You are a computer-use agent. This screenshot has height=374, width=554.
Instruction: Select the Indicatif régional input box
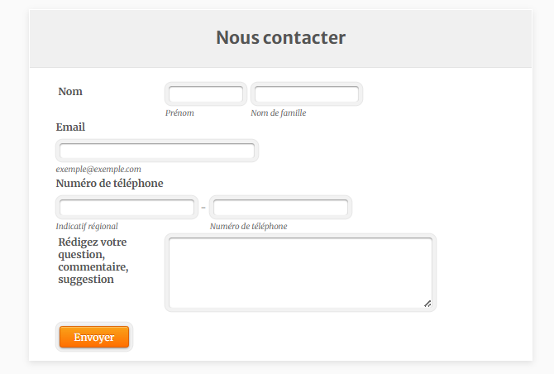pos(127,207)
